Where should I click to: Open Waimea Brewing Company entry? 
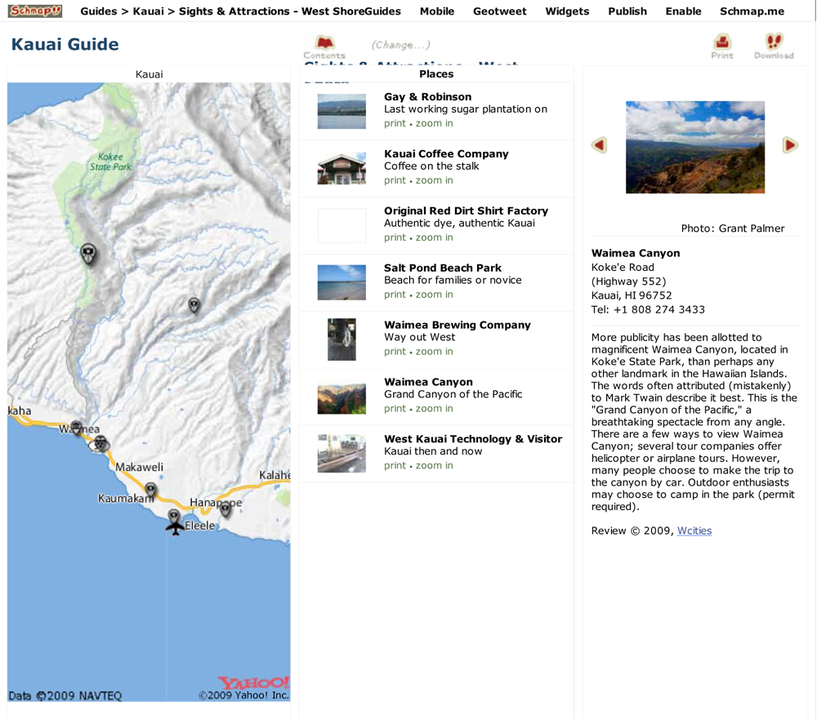click(457, 325)
